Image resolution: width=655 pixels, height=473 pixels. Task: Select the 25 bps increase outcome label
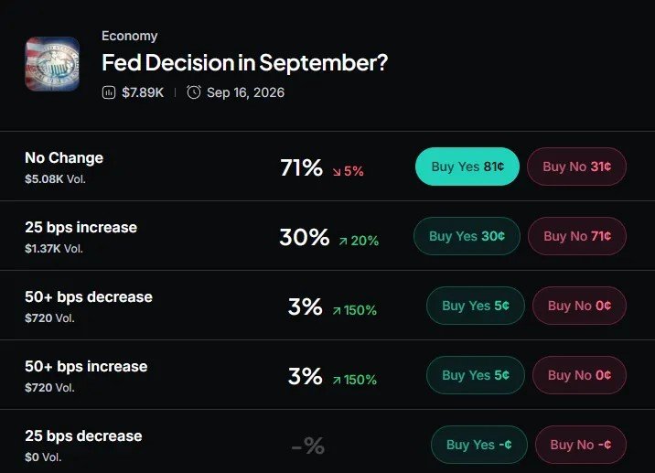(81, 227)
